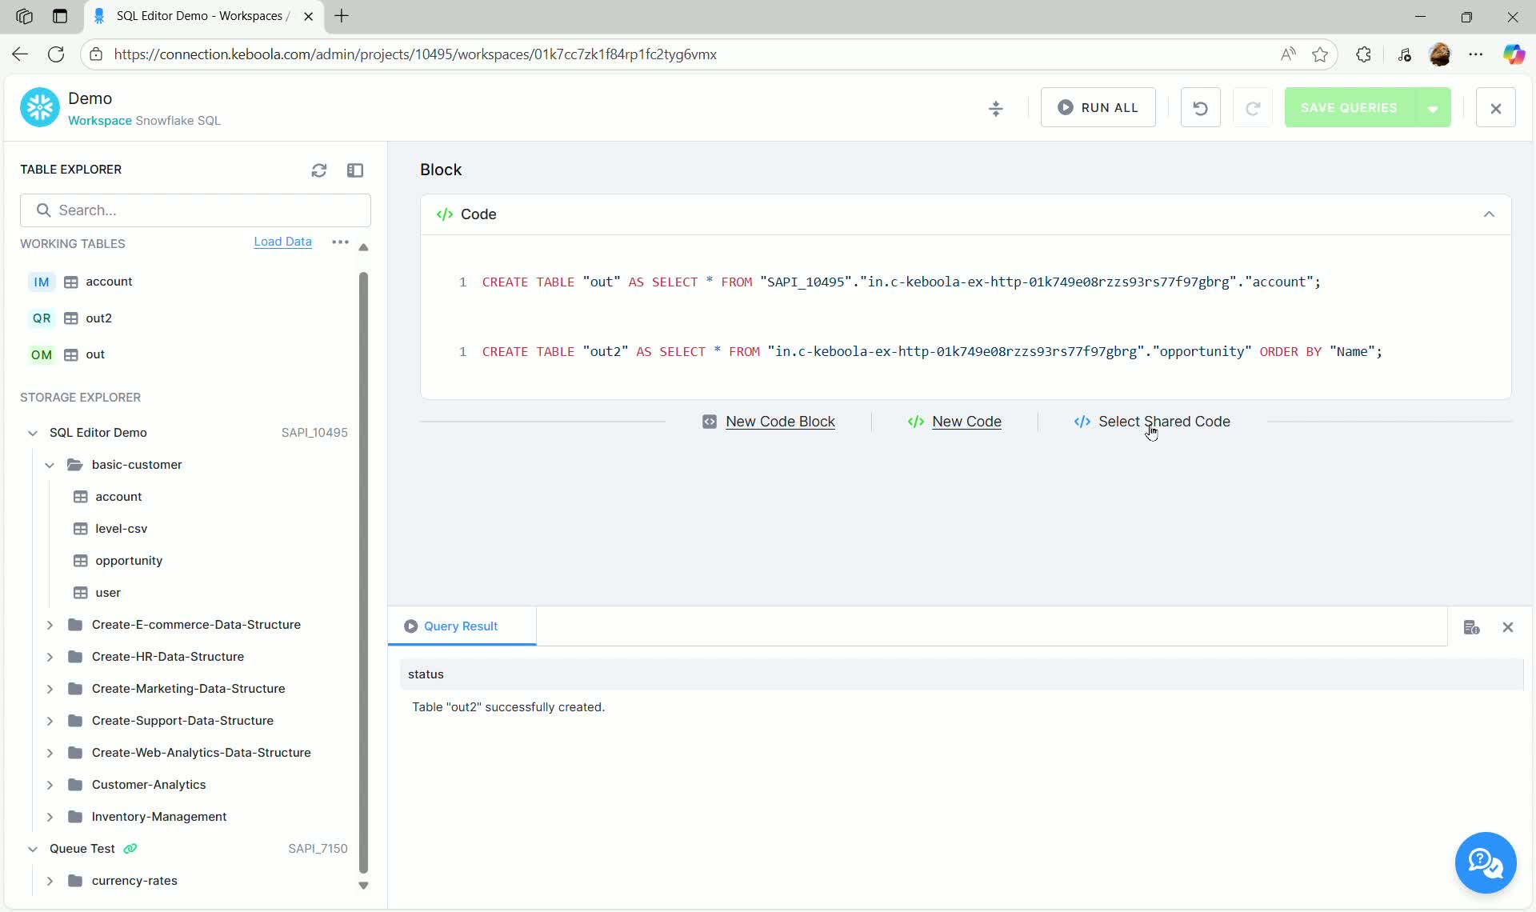Select New Code Block option
This screenshot has width=1536, height=912.
click(770, 422)
